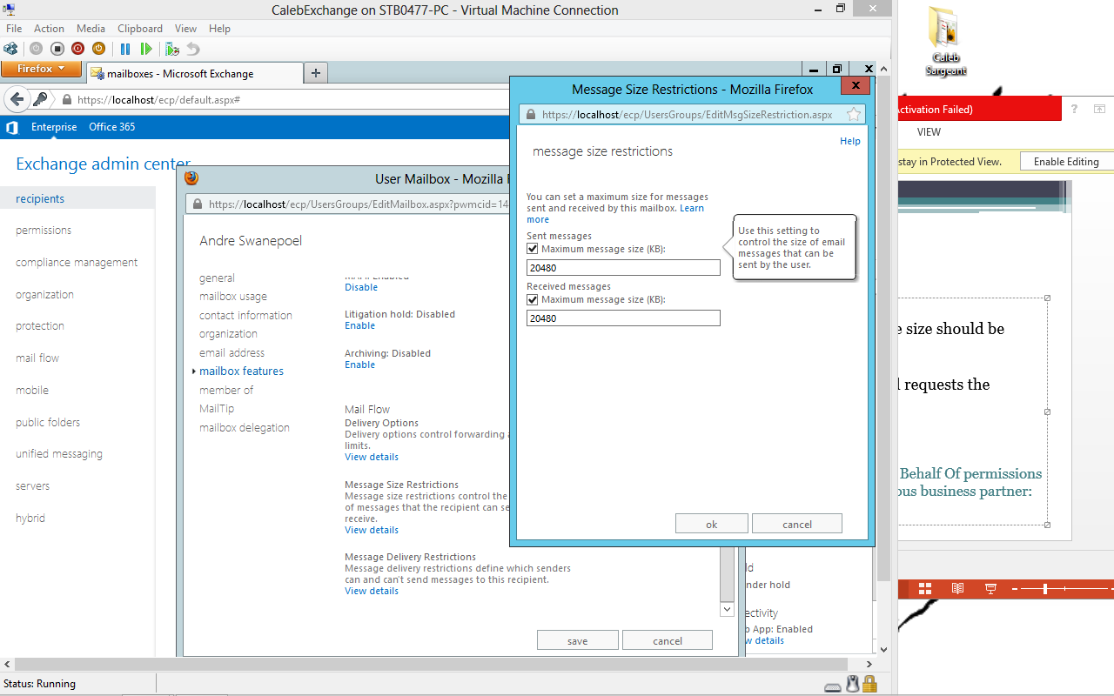Open the Help link in message size restrictions
Screen dimensions: 1114x696
coord(849,141)
